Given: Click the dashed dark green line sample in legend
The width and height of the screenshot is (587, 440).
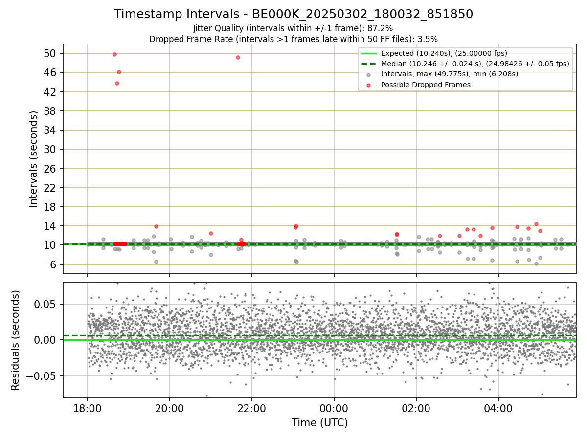Looking at the screenshot, I should point(368,64).
